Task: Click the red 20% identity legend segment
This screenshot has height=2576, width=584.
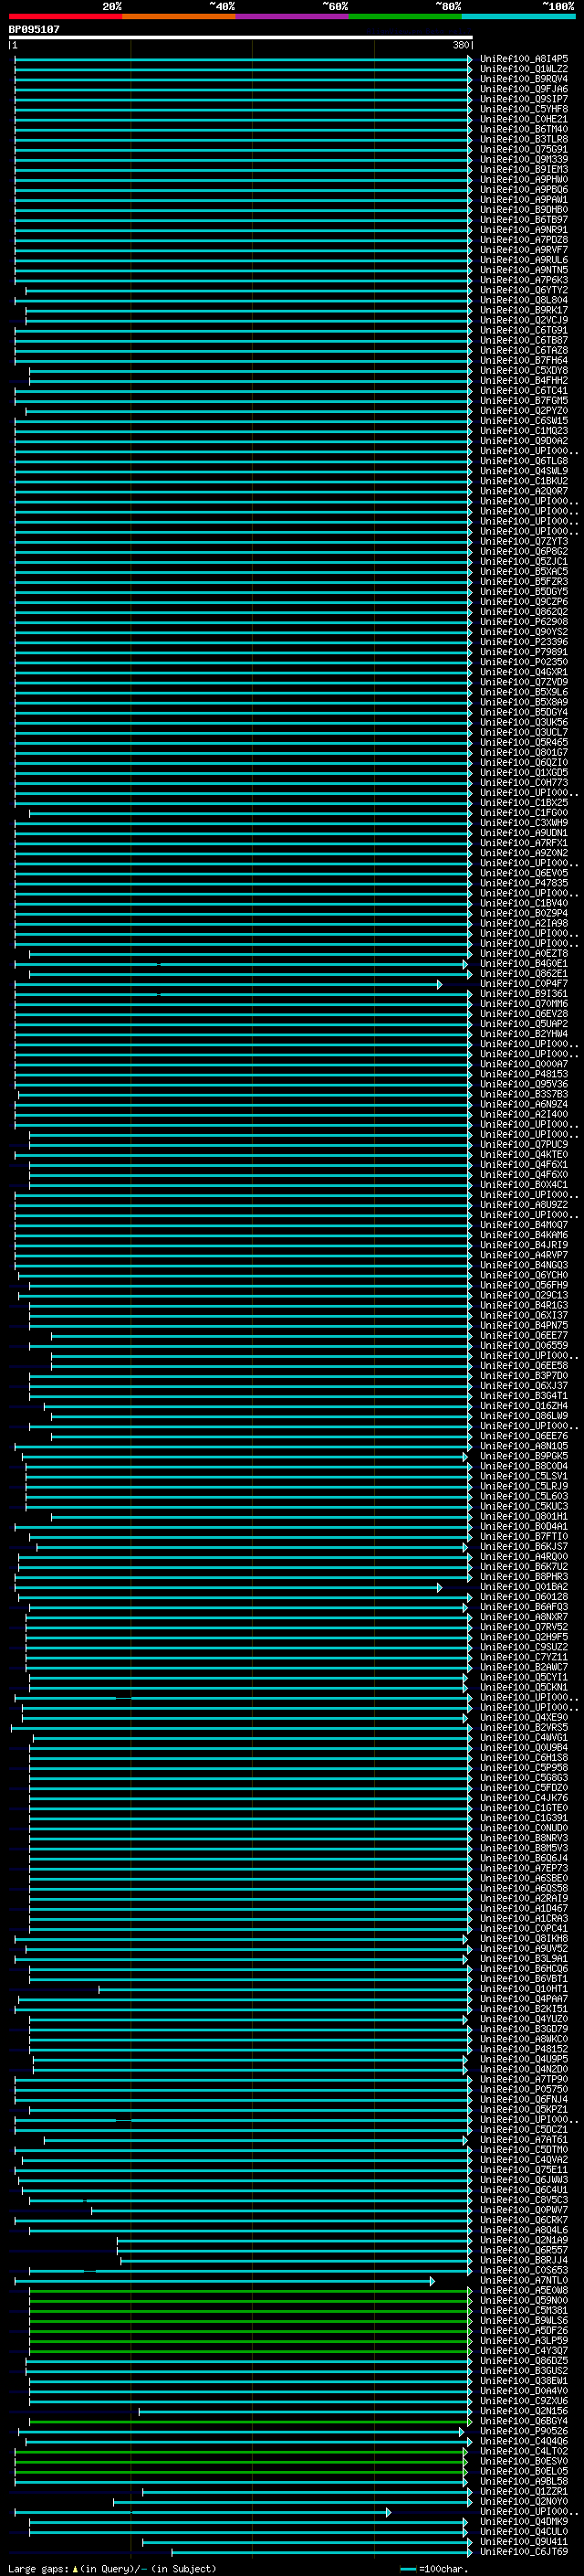Action: coord(66,16)
